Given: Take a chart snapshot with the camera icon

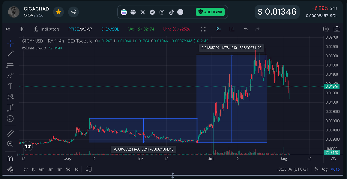Looking at the screenshot, I should coord(337,29).
